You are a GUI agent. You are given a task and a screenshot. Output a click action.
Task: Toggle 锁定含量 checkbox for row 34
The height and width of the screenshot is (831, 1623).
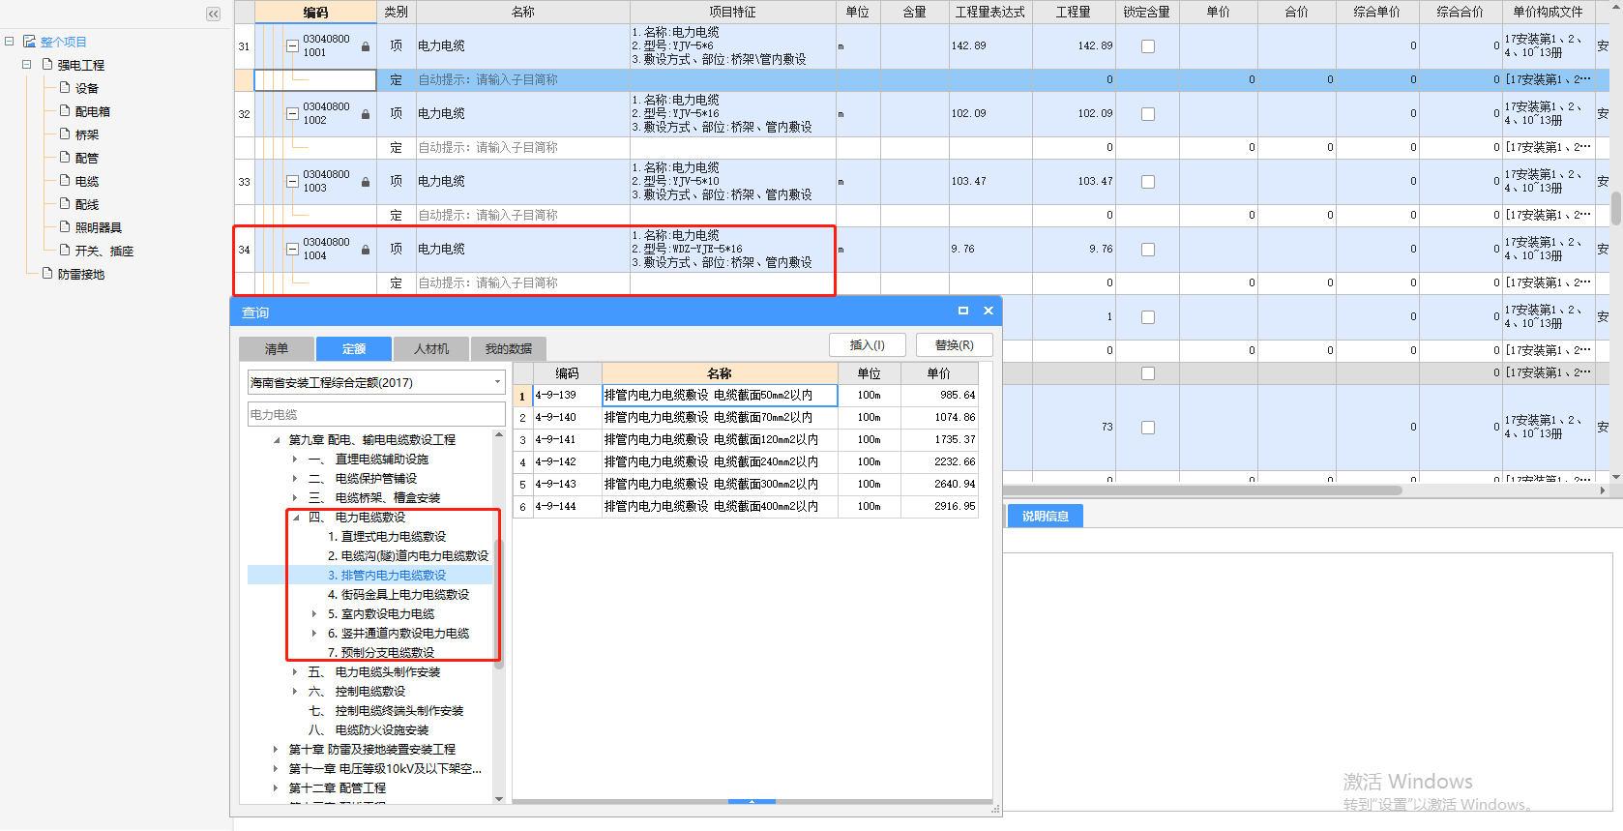[1148, 250]
